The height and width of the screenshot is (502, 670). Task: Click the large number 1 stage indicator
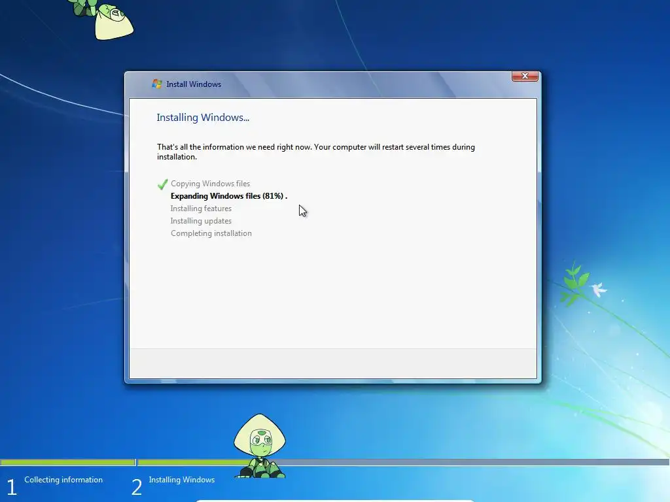[x=12, y=487]
